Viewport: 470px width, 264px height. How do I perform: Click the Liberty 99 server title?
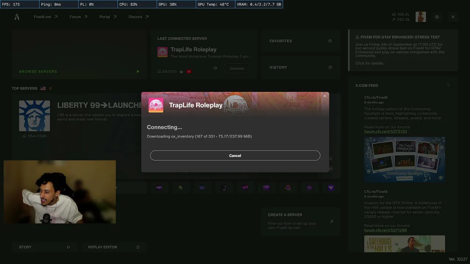(x=100, y=105)
